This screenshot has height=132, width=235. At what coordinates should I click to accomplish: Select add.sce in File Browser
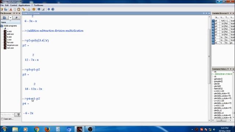tap(10, 34)
